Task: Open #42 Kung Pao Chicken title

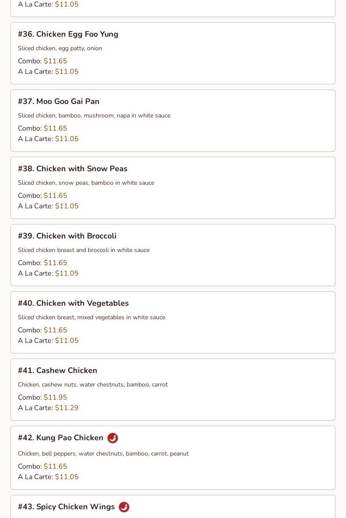Action: (x=61, y=438)
